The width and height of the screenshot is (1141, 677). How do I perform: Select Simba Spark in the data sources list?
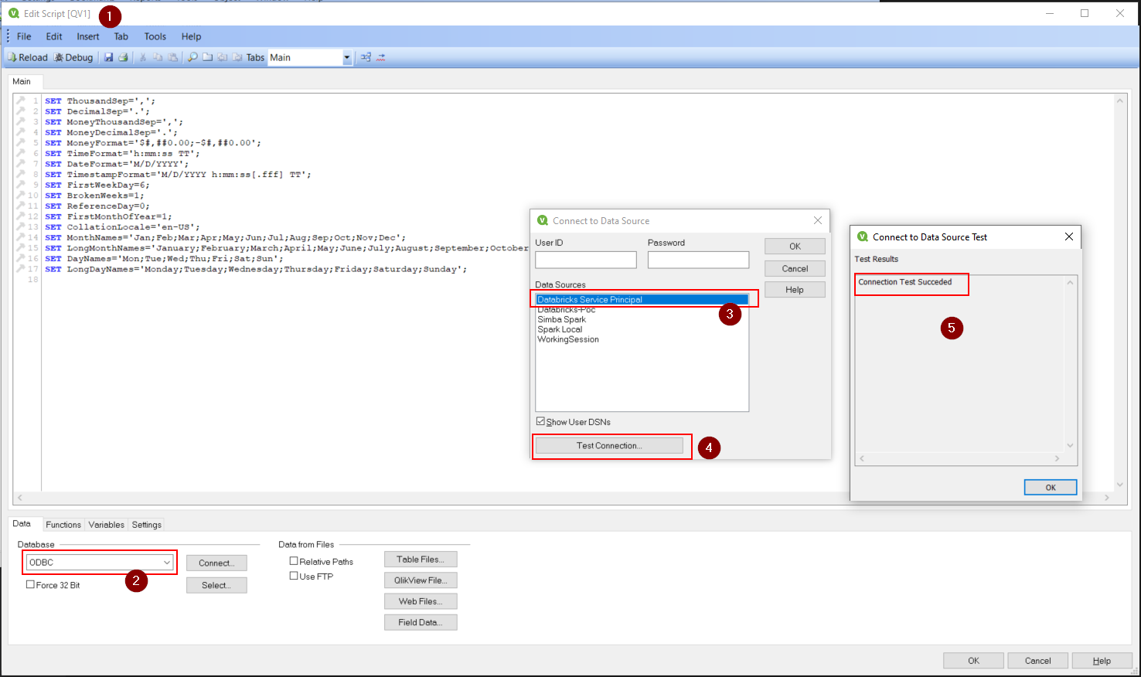click(562, 319)
